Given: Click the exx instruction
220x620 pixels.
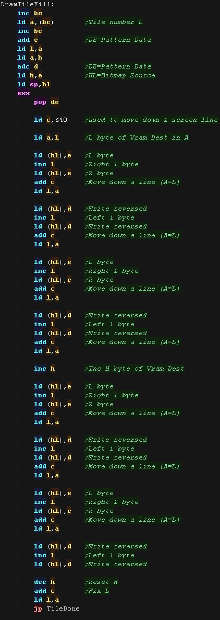Looking at the screenshot, I should 23,94.
